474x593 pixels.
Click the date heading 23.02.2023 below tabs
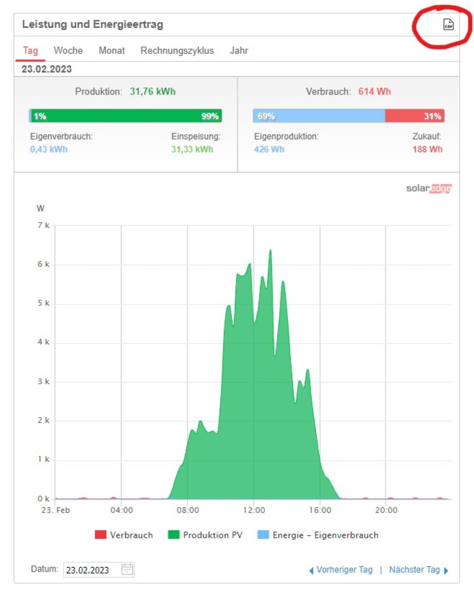click(47, 69)
